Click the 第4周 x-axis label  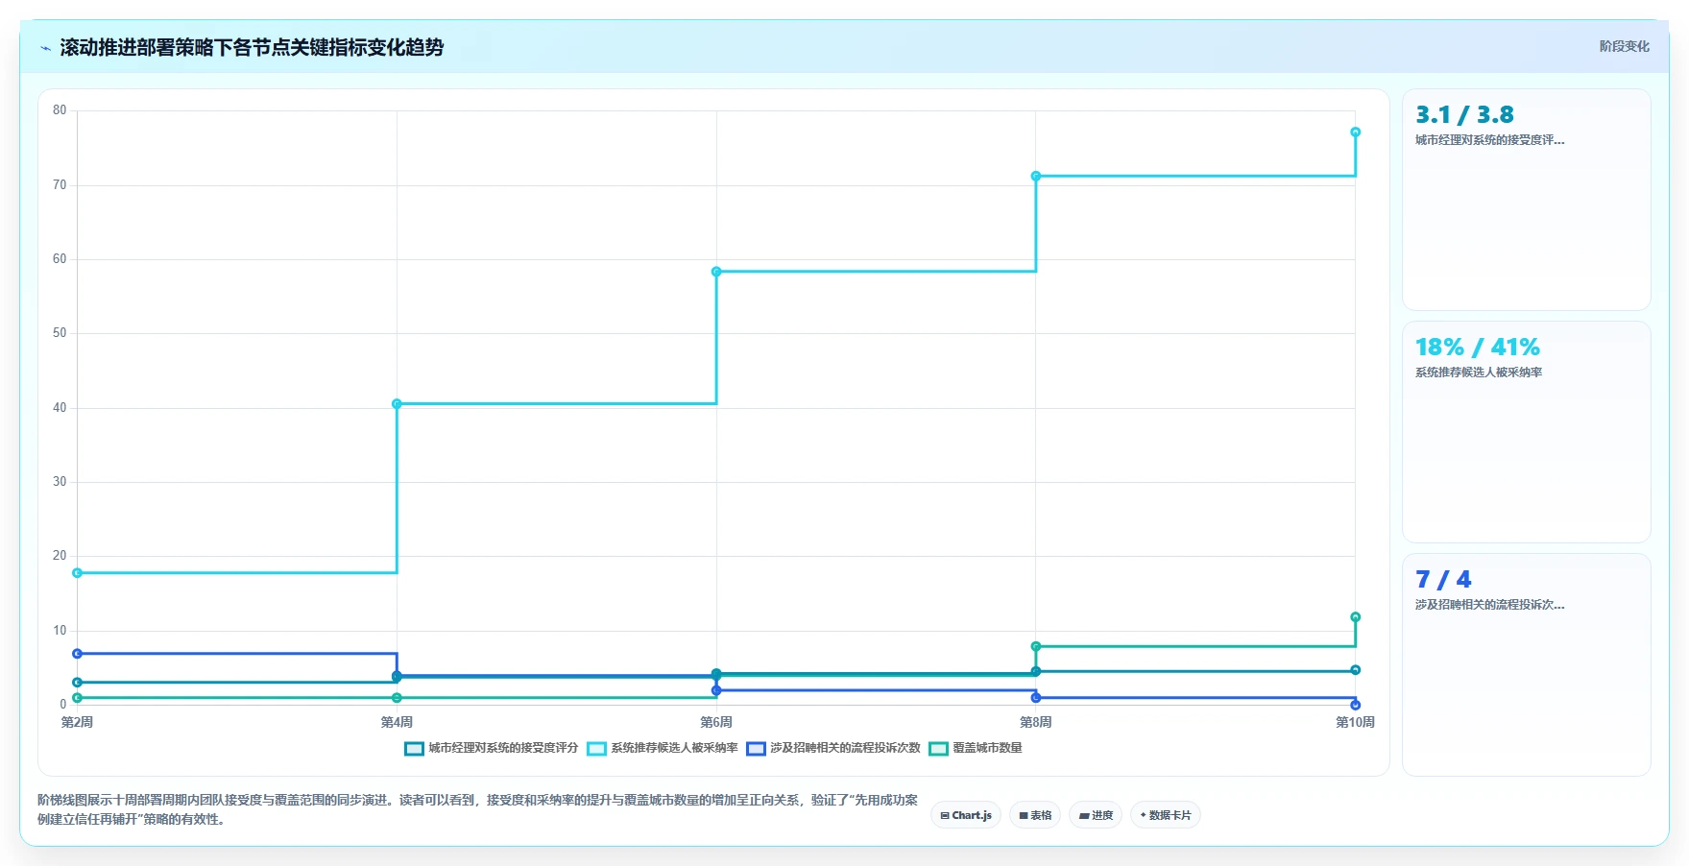coord(397,722)
